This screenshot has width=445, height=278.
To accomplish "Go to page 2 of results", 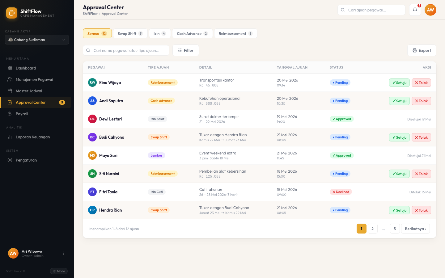I will point(373,229).
